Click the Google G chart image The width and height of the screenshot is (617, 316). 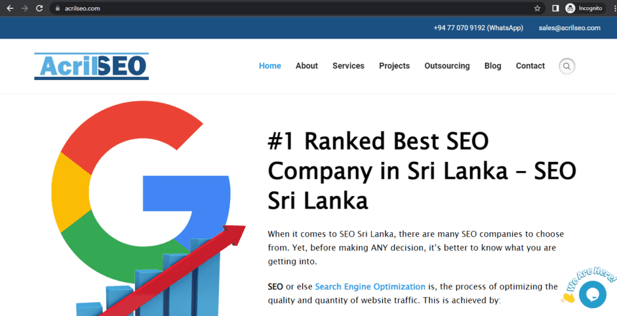(148, 208)
